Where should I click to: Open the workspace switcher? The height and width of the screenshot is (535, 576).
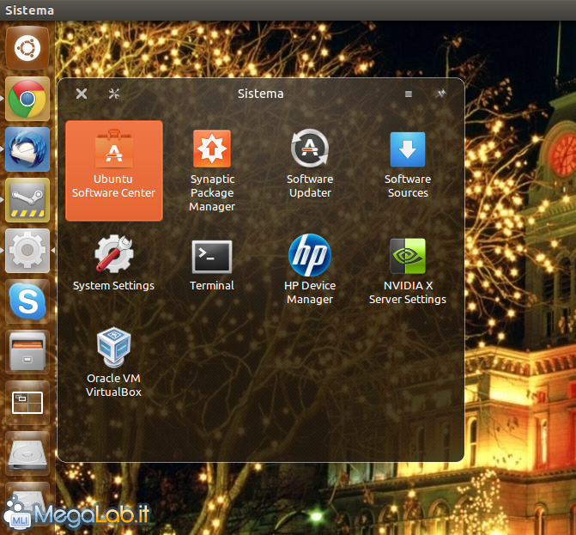point(27,403)
